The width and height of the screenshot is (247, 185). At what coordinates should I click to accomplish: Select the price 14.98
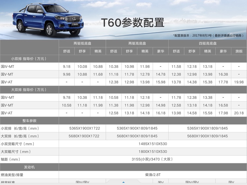[x=160, y=105]
